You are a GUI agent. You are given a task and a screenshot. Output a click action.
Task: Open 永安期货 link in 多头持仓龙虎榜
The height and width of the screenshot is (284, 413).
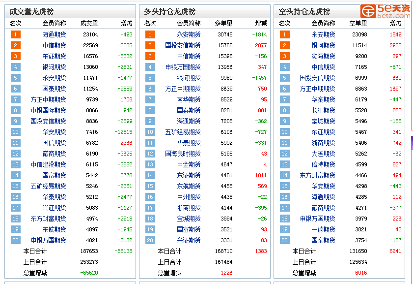[189, 34]
